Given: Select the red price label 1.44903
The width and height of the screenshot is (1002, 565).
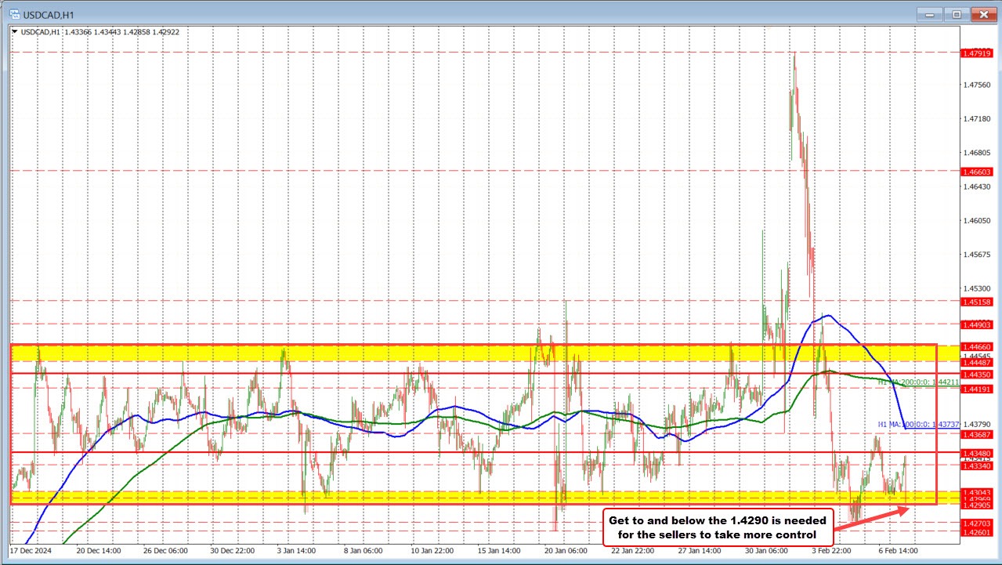Looking at the screenshot, I should coord(977,324).
